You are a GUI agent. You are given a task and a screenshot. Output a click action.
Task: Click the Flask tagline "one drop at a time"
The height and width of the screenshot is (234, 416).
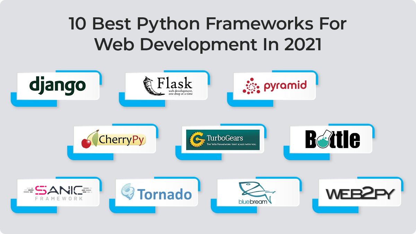180,94
